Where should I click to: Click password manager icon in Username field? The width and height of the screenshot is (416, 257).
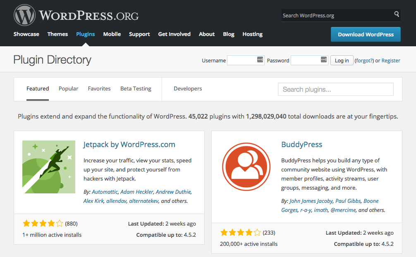click(260, 59)
